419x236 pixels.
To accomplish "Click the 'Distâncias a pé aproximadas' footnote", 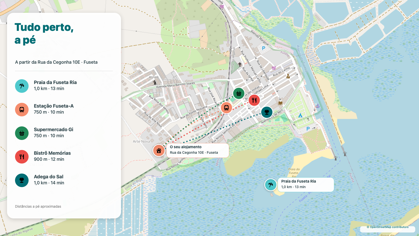I will click(38, 206).
